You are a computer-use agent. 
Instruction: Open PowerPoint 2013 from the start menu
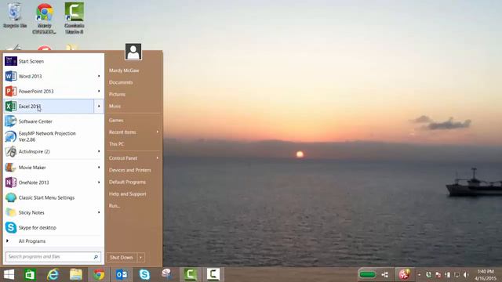coord(49,92)
